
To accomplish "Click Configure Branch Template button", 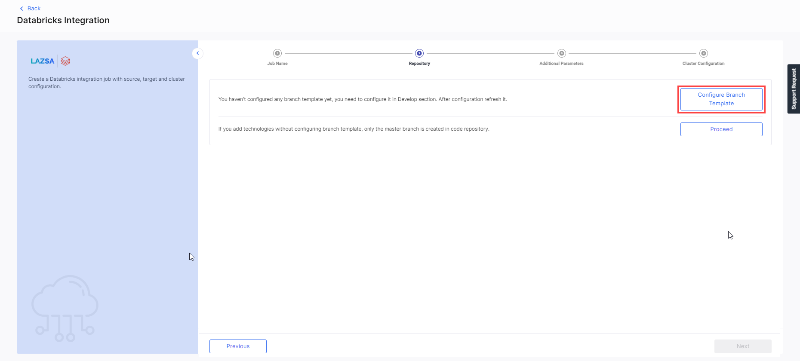I will (x=721, y=99).
